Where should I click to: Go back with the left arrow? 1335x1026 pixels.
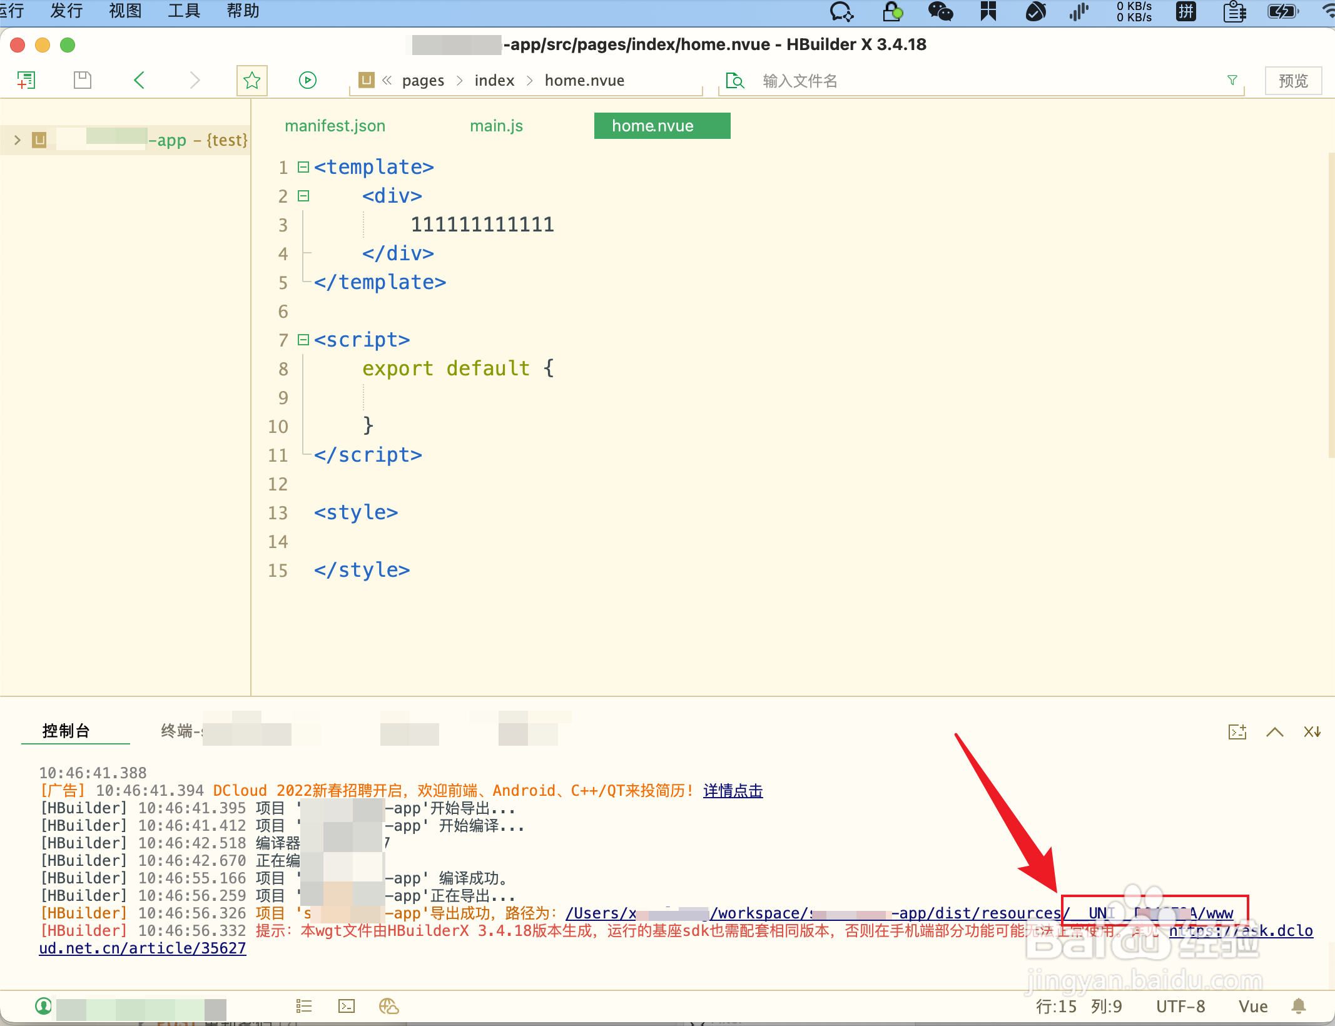click(139, 80)
